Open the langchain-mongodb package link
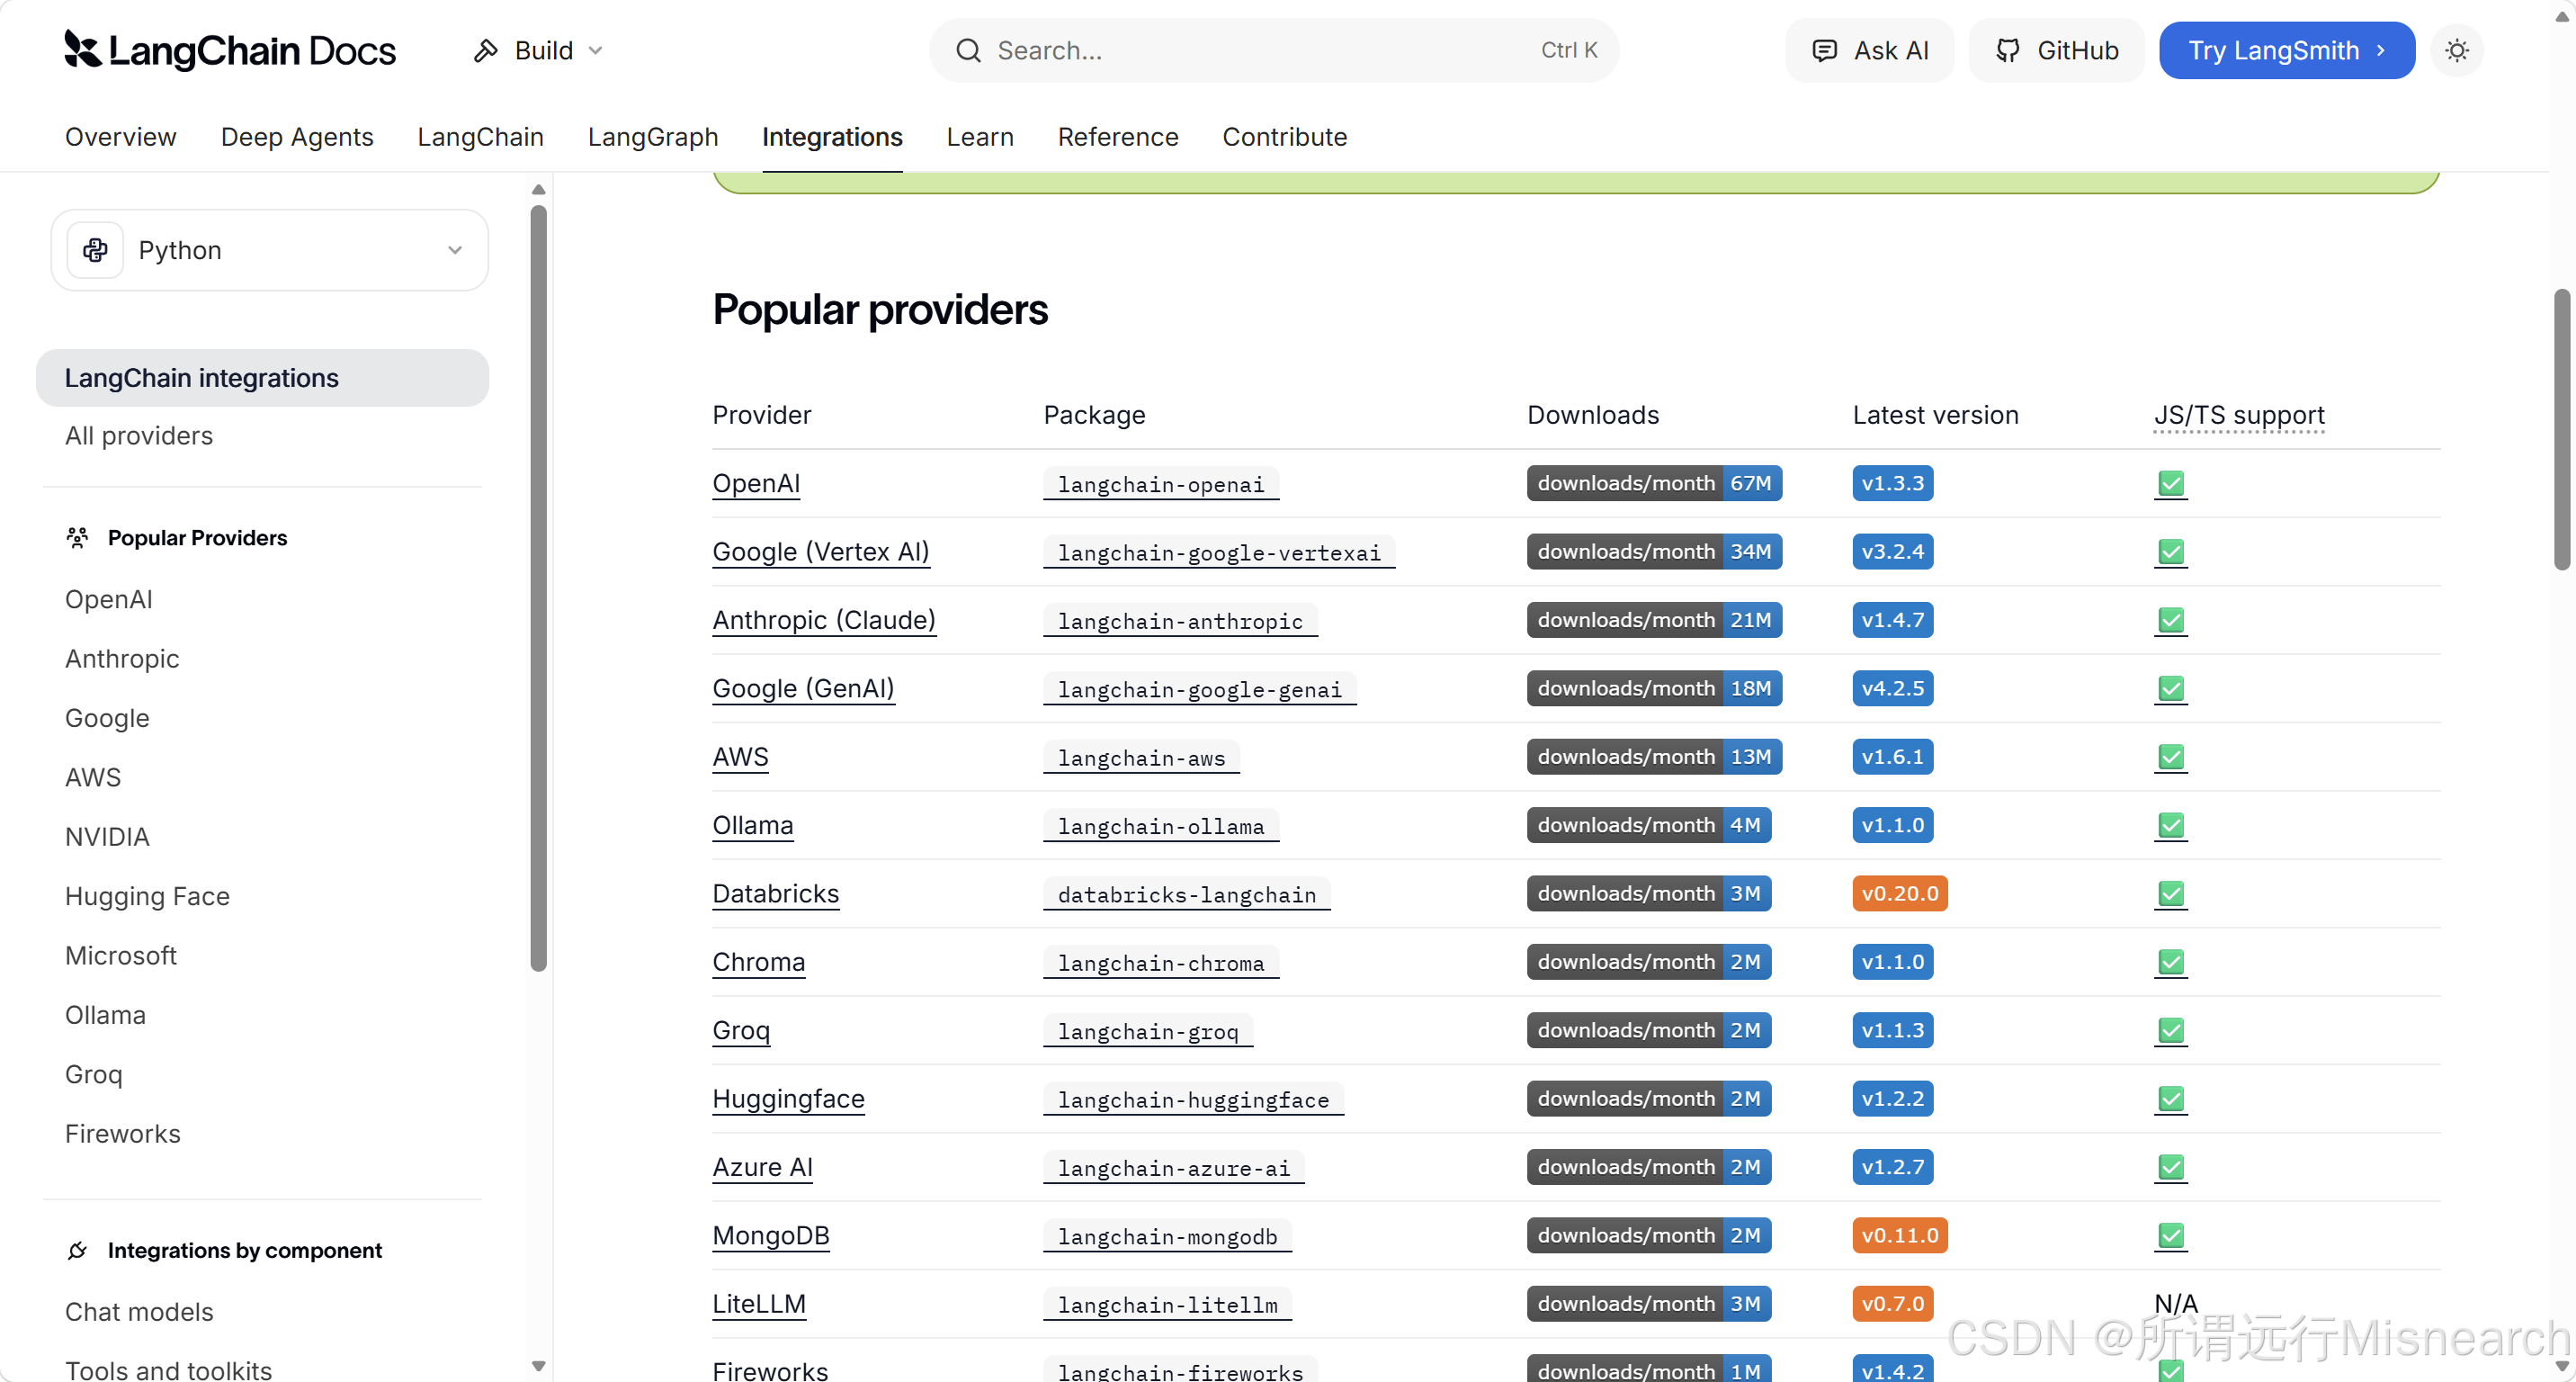 point(1168,1237)
